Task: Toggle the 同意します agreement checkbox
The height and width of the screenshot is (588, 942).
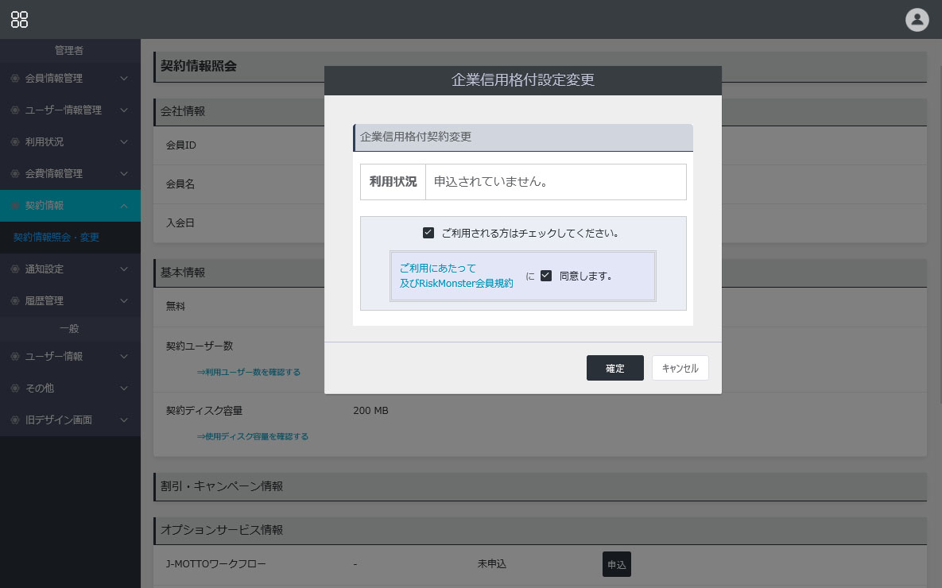Action: coord(545,275)
